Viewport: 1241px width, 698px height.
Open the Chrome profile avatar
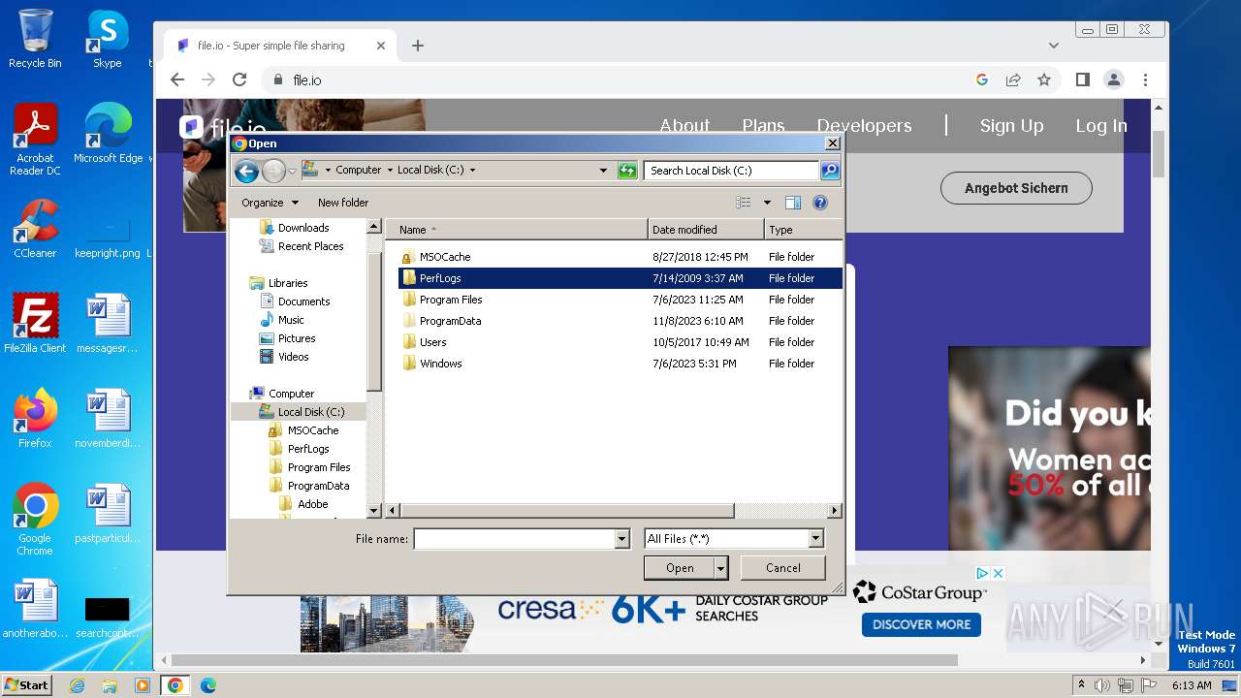point(1114,80)
